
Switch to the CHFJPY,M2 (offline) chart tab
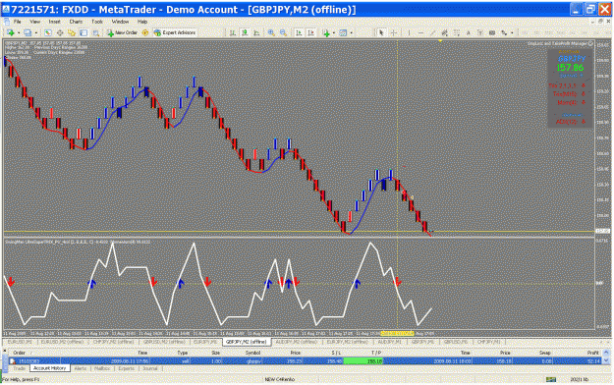point(114,342)
